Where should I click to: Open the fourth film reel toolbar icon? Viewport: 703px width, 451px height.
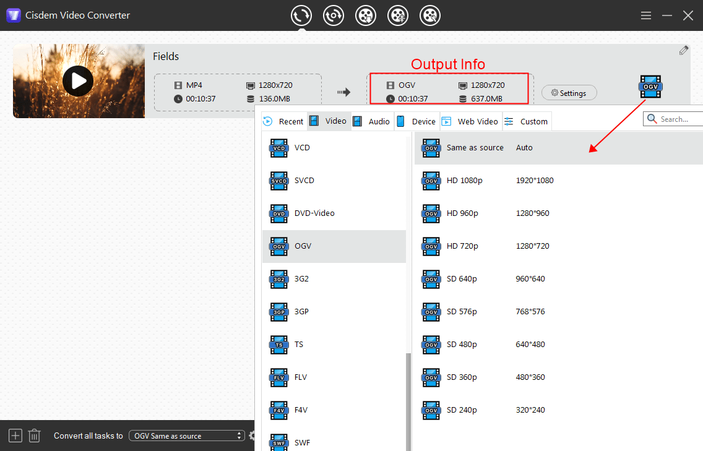(x=398, y=15)
